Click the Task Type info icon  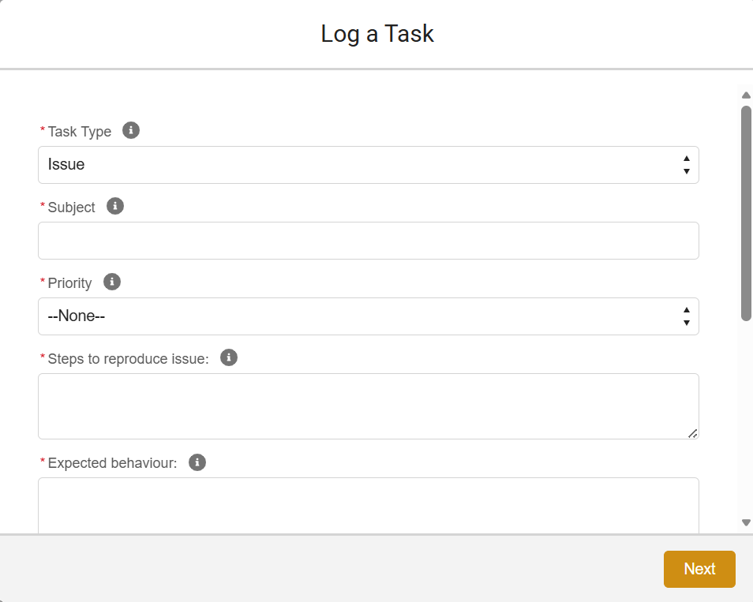pyautogui.click(x=131, y=130)
